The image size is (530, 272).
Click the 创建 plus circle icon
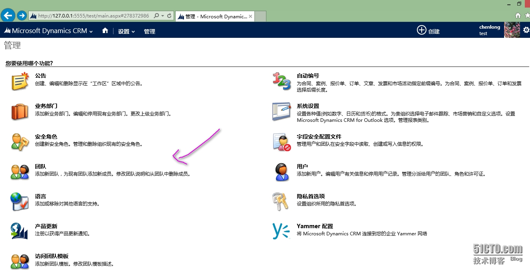[421, 30]
